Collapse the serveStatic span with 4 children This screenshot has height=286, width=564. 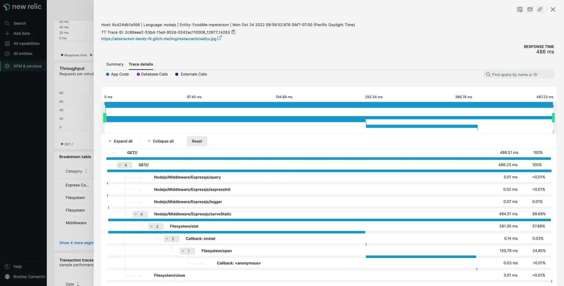point(140,214)
